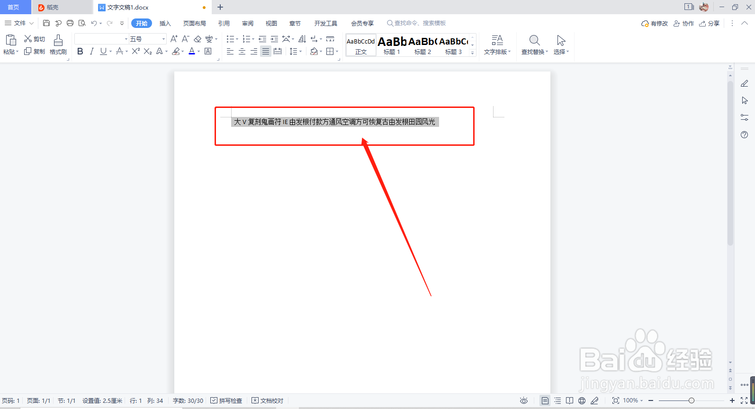The image size is (755, 409).
Task: Center align the text
Action: click(x=242, y=51)
